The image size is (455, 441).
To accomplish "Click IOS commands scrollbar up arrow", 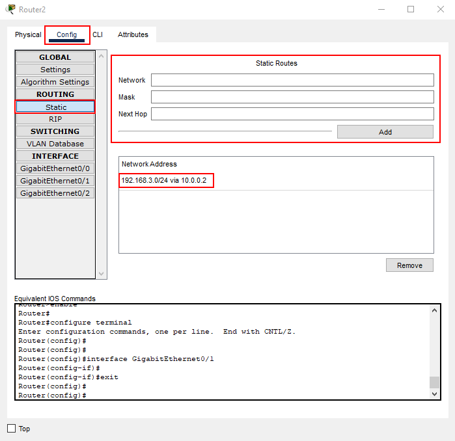I will point(434,310).
